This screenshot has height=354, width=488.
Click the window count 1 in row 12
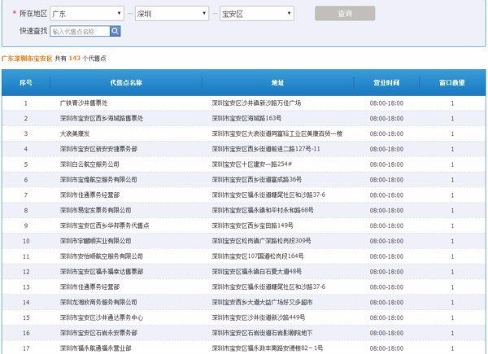click(452, 272)
